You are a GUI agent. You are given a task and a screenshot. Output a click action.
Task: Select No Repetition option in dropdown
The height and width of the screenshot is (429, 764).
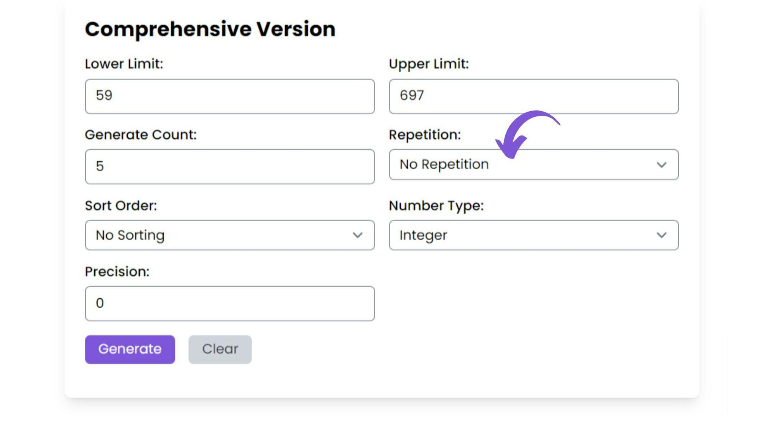tap(534, 164)
